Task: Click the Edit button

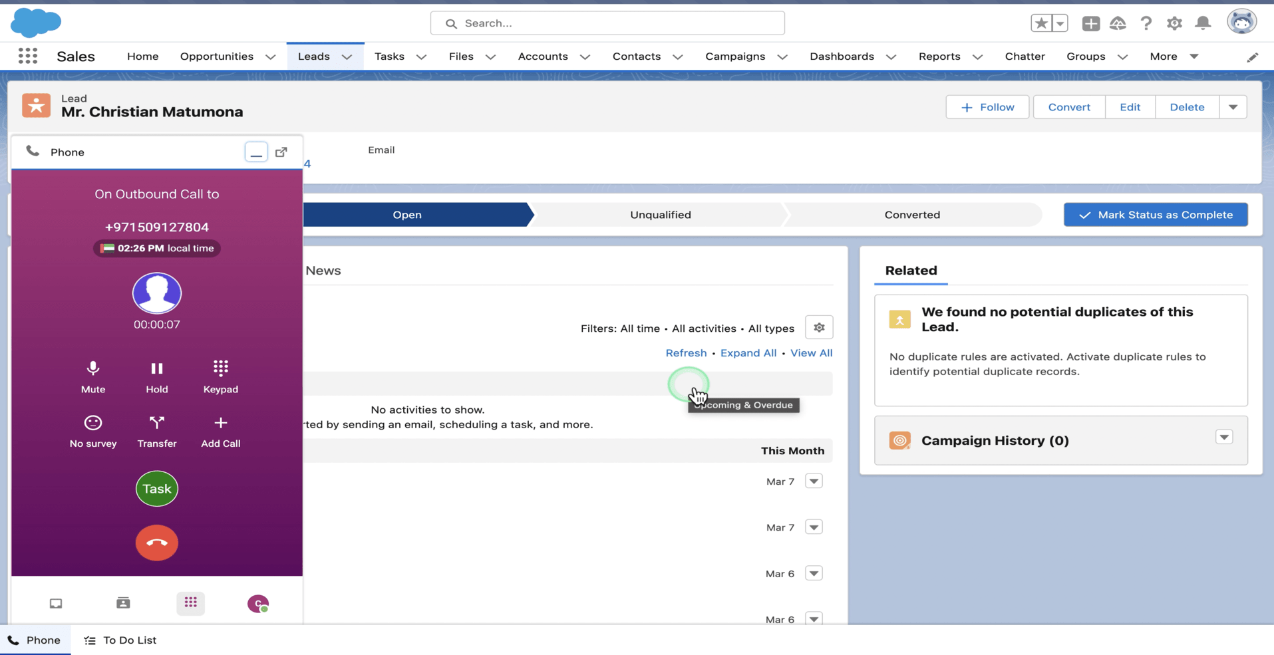Action: (1130, 107)
